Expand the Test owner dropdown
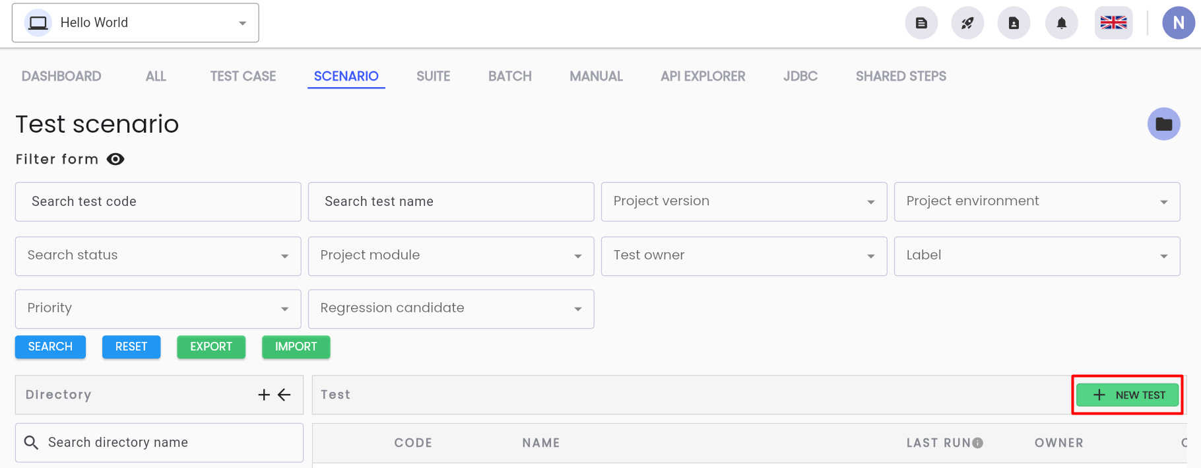Viewport: 1201px width, 468px height. [x=744, y=256]
